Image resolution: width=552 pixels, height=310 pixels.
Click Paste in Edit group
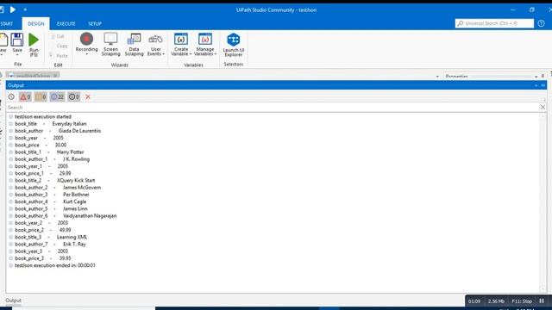point(59,55)
